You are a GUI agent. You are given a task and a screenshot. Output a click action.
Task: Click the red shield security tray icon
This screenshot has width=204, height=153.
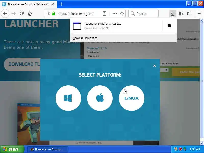pyautogui.click(x=180, y=149)
